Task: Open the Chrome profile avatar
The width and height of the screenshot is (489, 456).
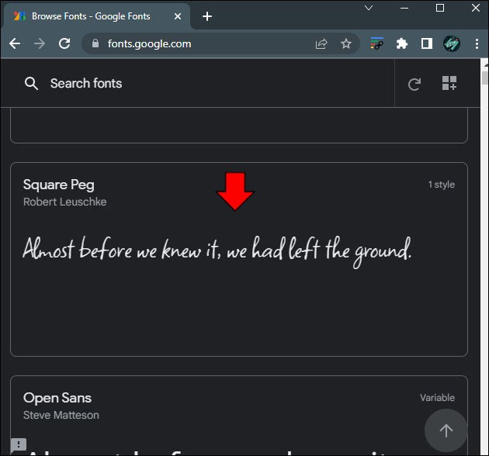Action: pos(451,44)
